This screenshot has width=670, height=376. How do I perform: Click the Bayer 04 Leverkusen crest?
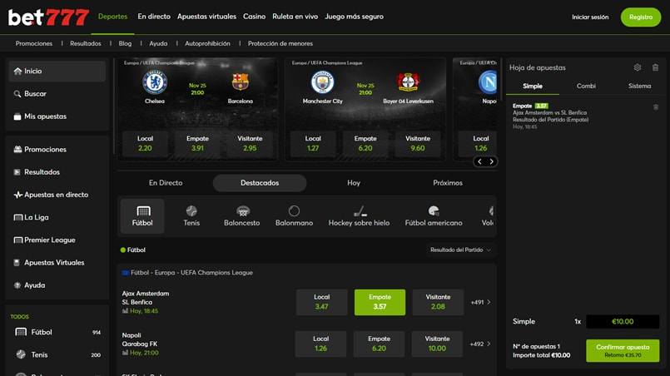(408, 82)
